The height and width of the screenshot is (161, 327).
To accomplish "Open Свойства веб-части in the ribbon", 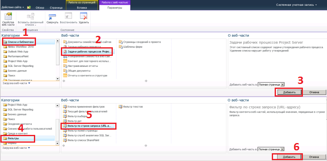I will [8, 19].
